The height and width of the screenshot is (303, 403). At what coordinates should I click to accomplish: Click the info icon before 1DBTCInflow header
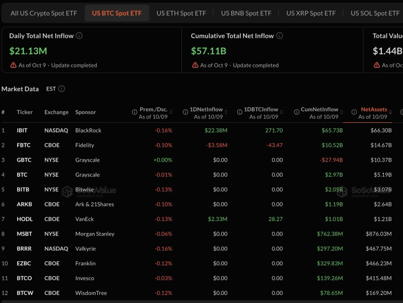tap(240, 112)
